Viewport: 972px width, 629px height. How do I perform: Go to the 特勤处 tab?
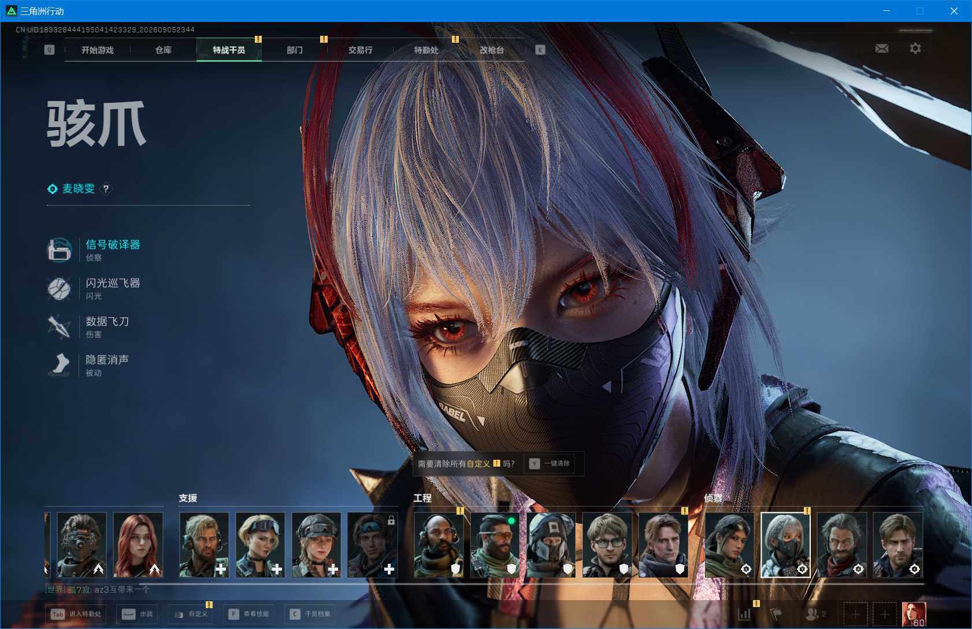(426, 50)
